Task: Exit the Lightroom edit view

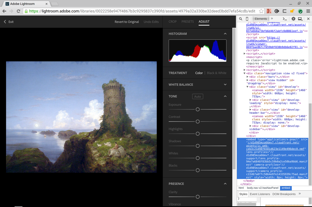Action: (9, 22)
